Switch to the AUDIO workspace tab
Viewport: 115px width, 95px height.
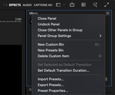[27, 5]
